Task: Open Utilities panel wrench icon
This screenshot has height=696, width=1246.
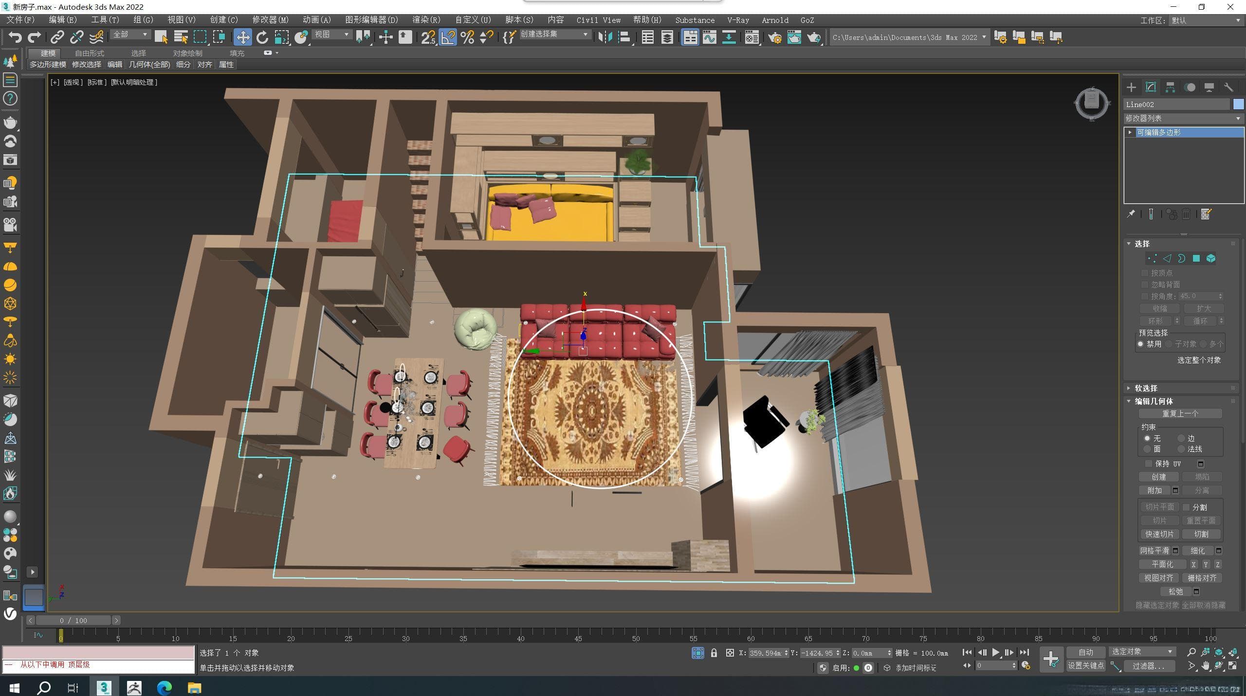Action: [1228, 87]
